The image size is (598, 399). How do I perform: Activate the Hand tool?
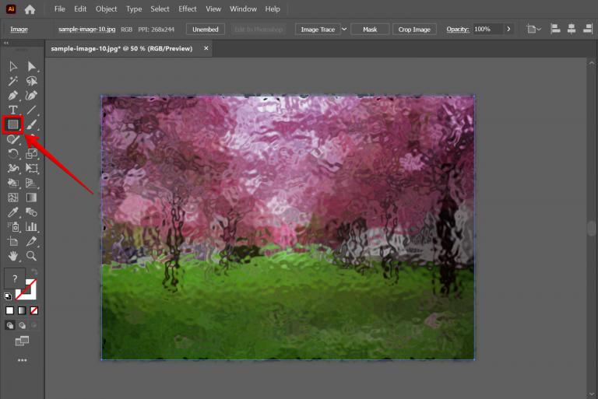13,255
